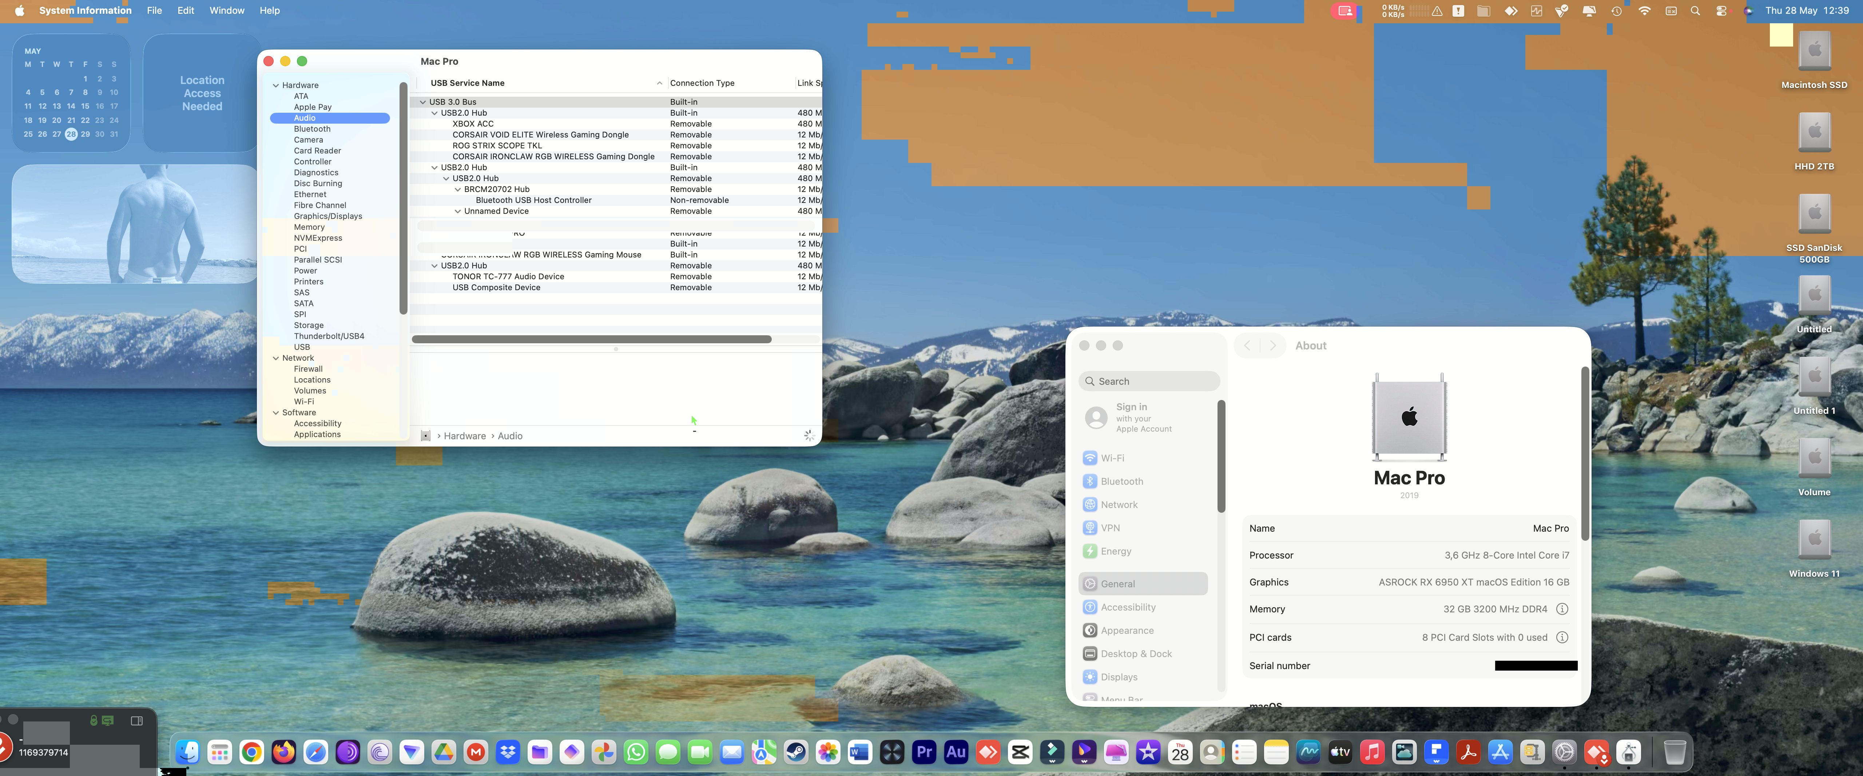The width and height of the screenshot is (1863, 776).
Task: Select the Windows 11 drive on desktop
Action: click(1814, 548)
